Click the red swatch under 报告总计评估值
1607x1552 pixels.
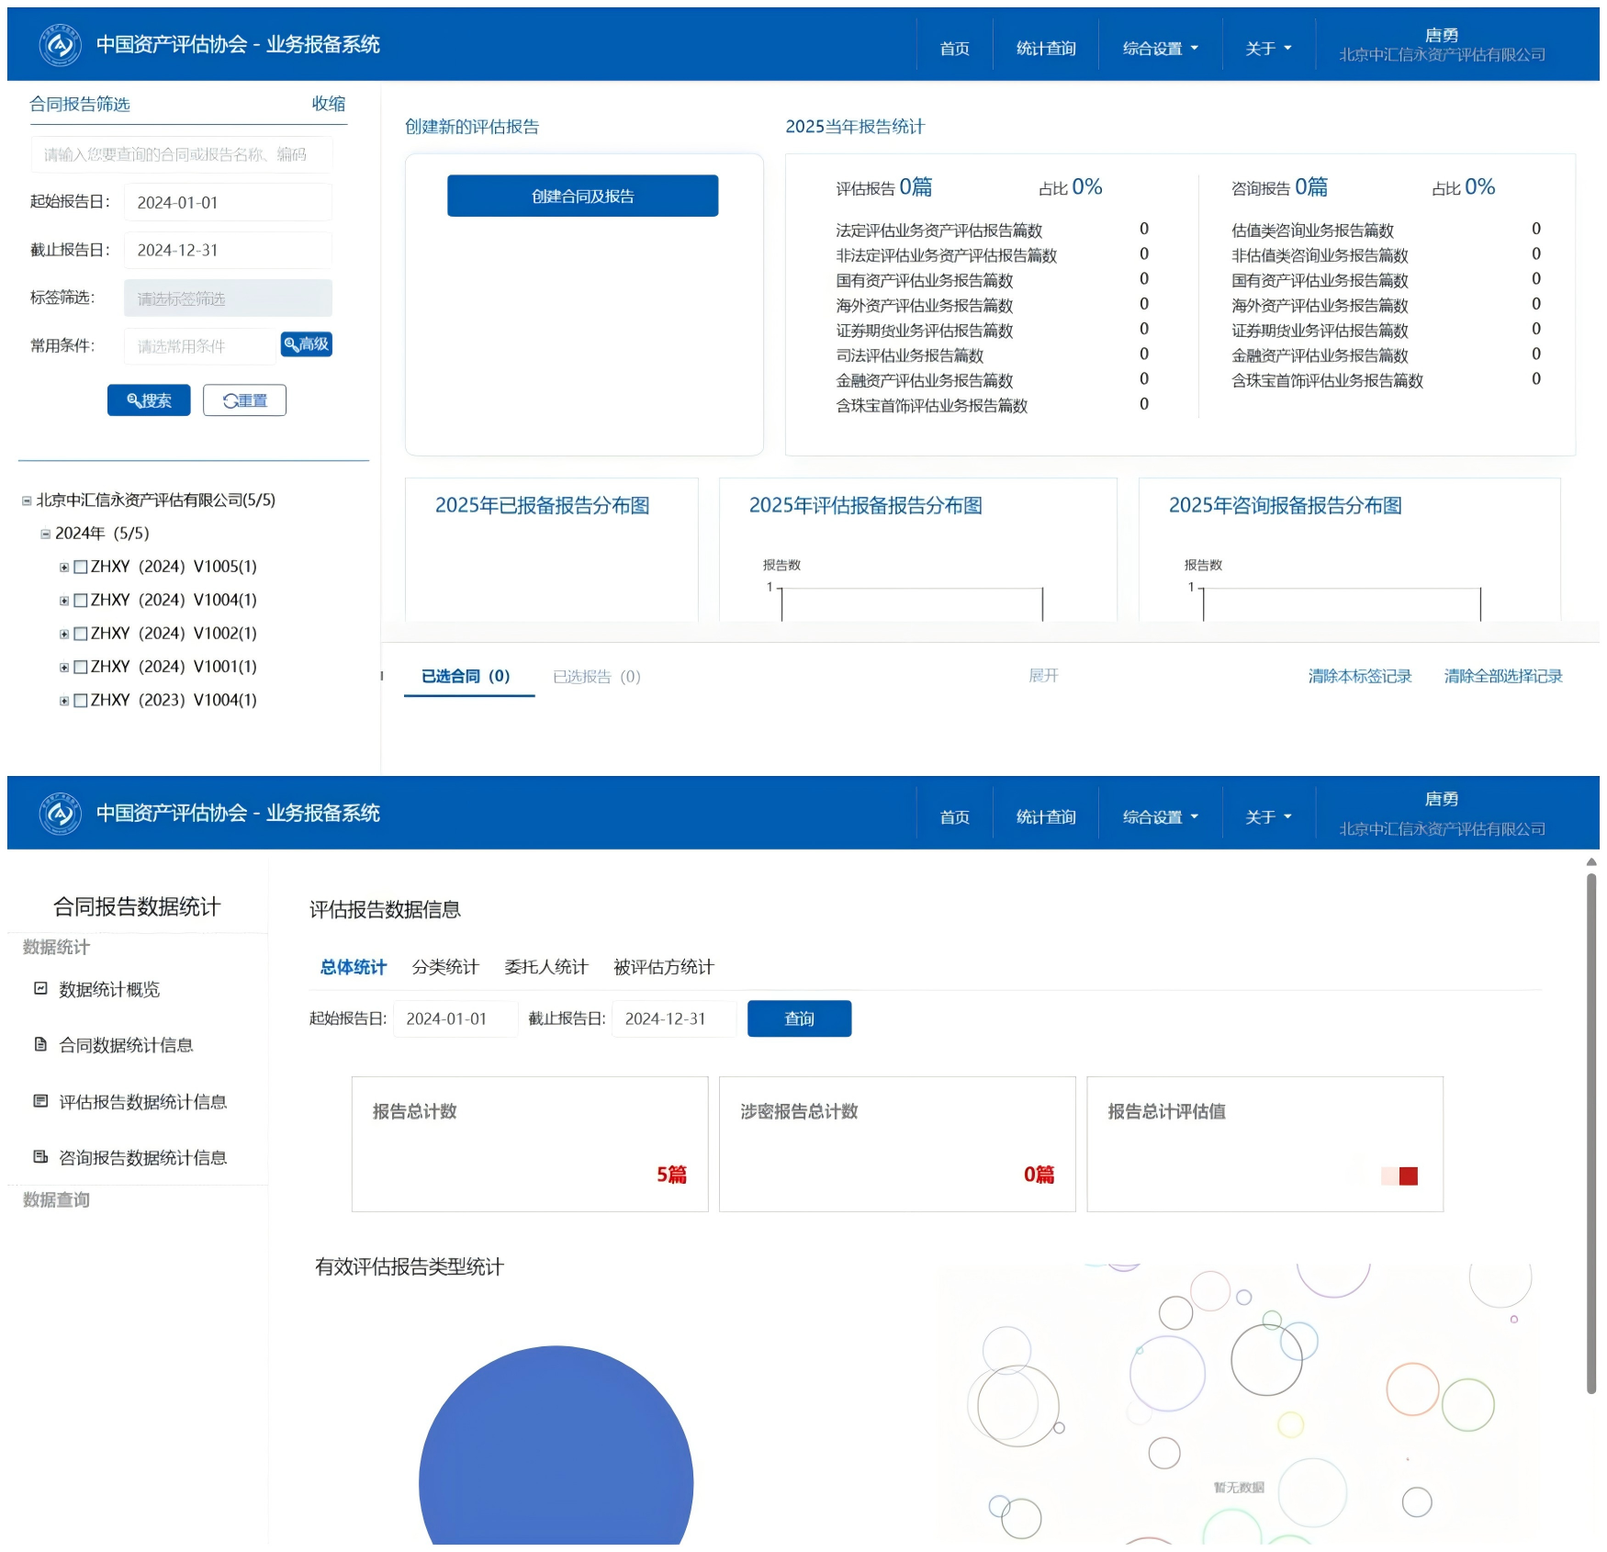pos(1408,1175)
